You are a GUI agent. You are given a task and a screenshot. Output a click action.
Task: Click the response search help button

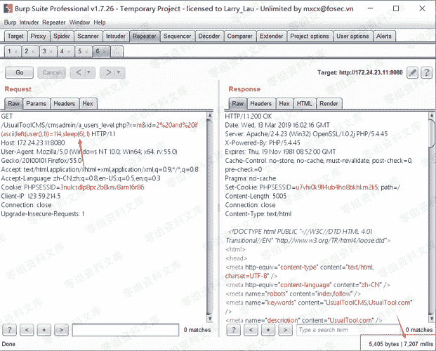[235, 329]
